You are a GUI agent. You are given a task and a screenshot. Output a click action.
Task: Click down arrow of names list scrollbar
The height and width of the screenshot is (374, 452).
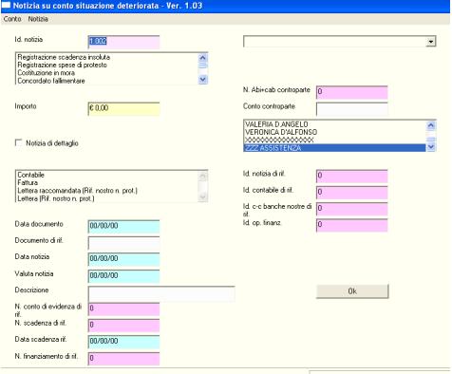pyautogui.click(x=431, y=146)
